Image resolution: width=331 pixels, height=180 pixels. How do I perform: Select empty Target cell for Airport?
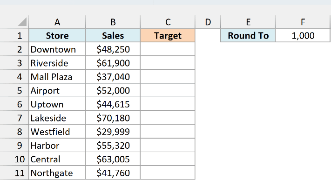168,90
